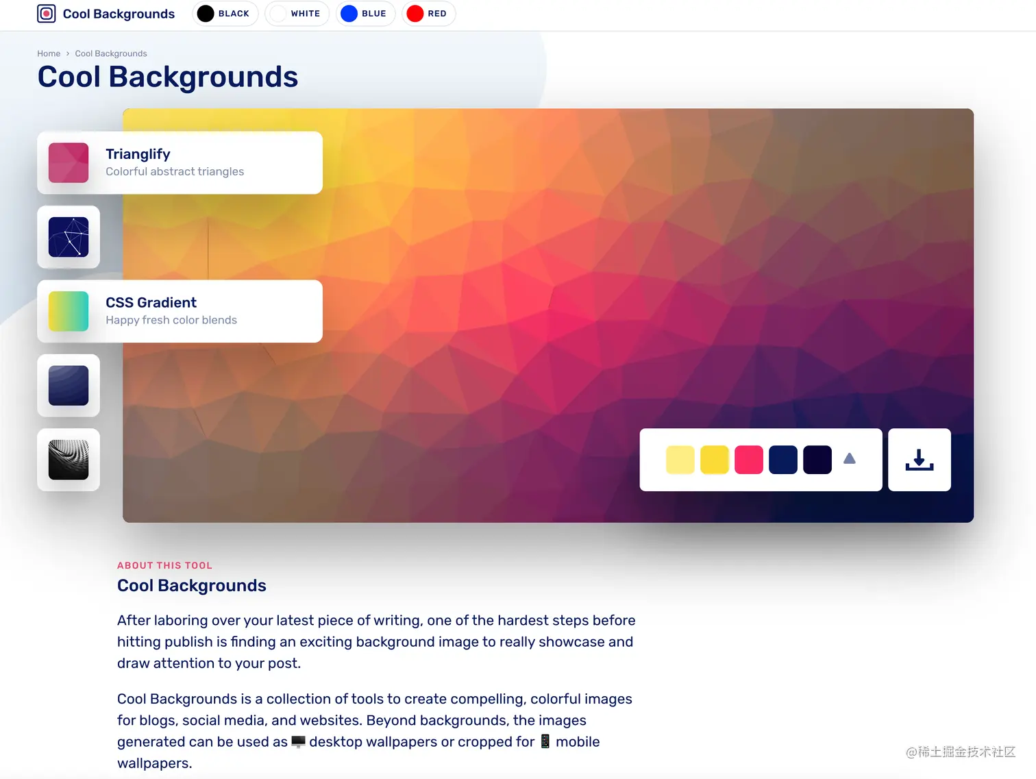Viewport: 1036px width, 779px height.
Task: Select the Trianglify background tool card
Action: point(180,162)
